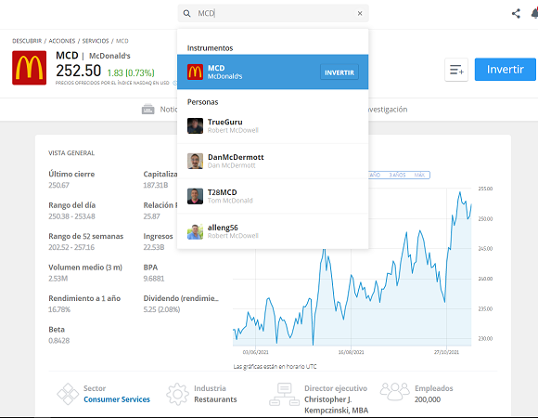
Task: Open T28MCD profile result
Action: [x=273, y=196]
